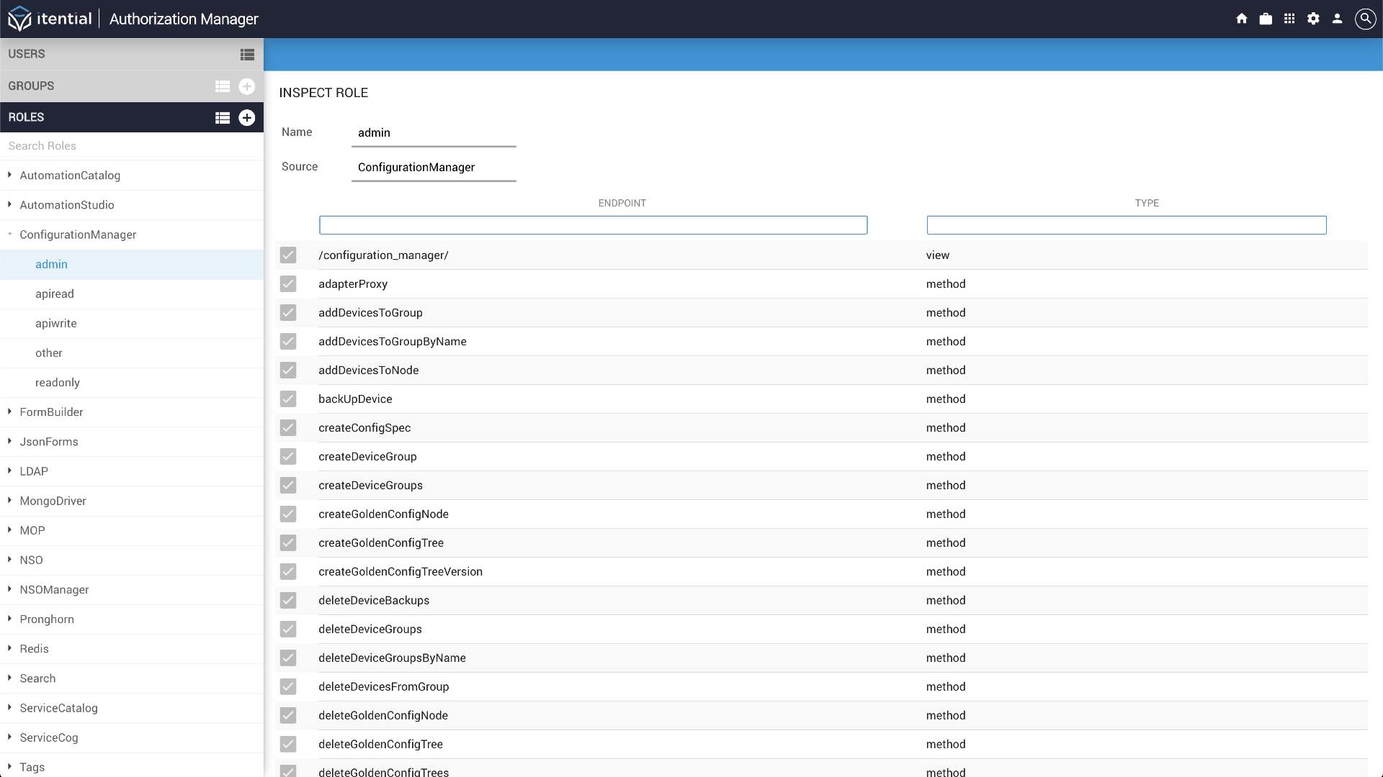Toggle checkbox for createGoldenConfigNode
Viewport: 1383px width, 777px height.
pos(288,514)
